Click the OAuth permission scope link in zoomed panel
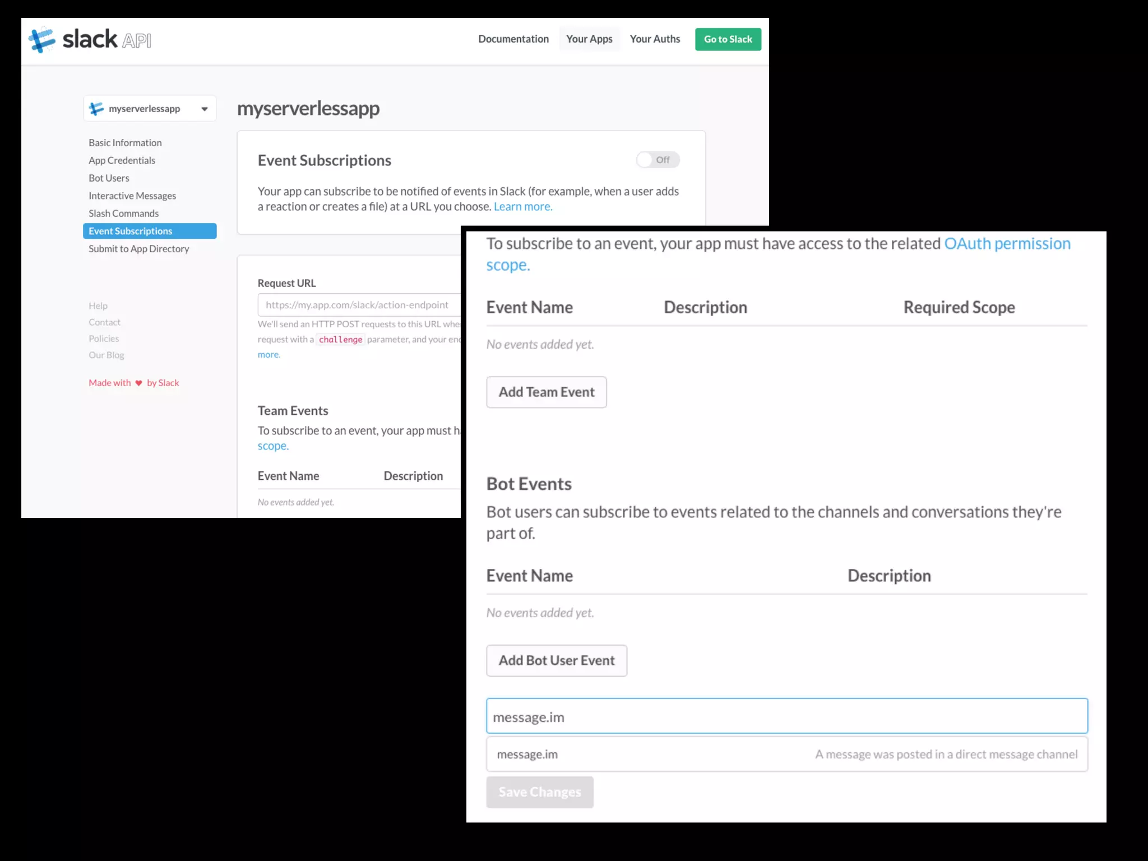Screen dimensions: 1148x861 tap(1007, 243)
